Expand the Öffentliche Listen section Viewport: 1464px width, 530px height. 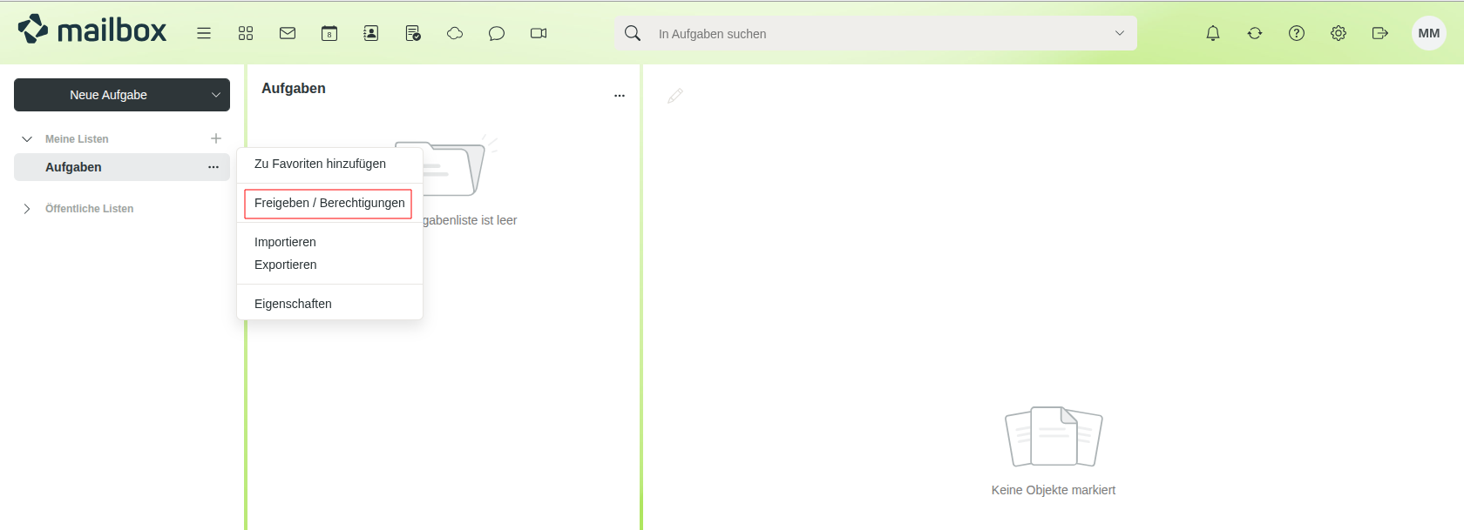tap(27, 209)
